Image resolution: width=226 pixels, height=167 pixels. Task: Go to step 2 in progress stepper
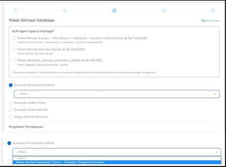65,10
